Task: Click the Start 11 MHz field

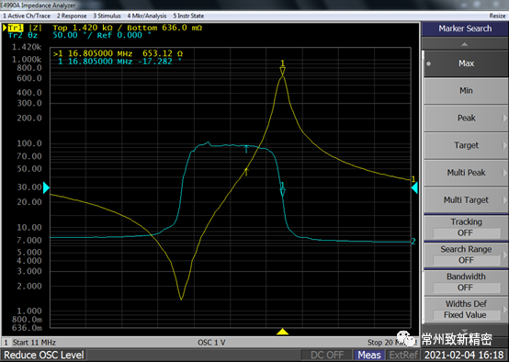Action: click(x=34, y=343)
